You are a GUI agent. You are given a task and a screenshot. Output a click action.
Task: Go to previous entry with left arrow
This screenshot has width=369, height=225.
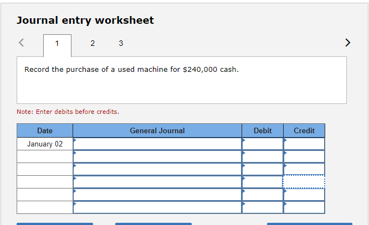21,43
